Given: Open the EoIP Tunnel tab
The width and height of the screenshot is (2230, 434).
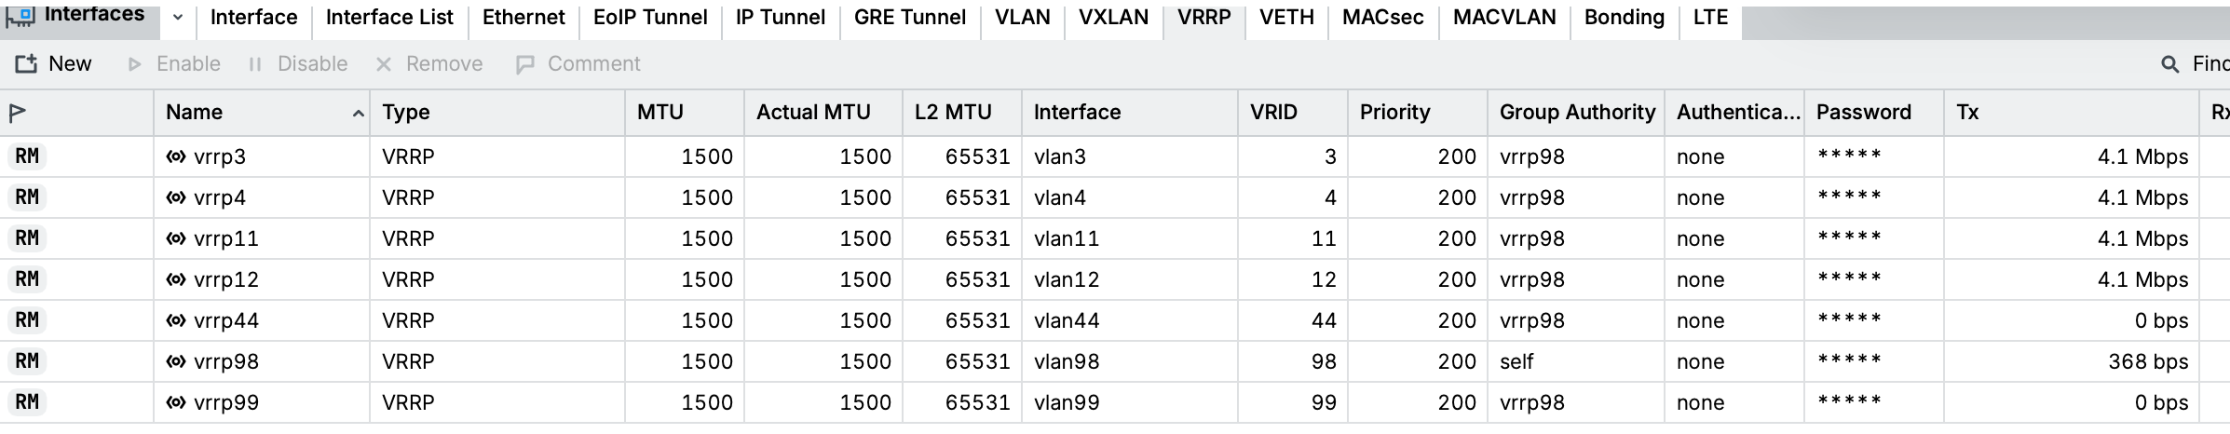Looking at the screenshot, I should point(650,17).
